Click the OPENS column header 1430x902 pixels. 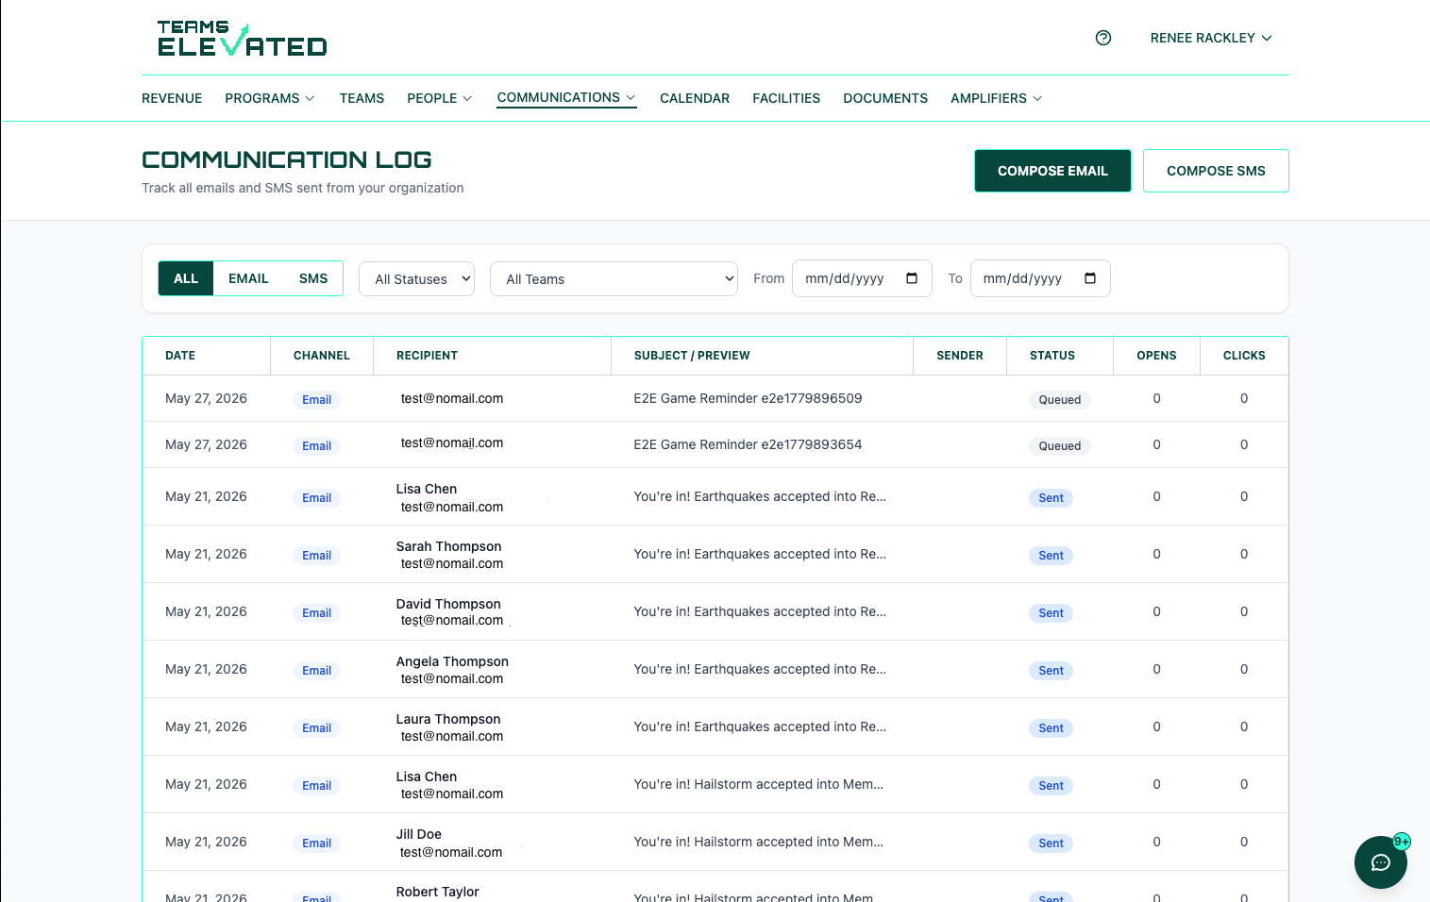1156,356
